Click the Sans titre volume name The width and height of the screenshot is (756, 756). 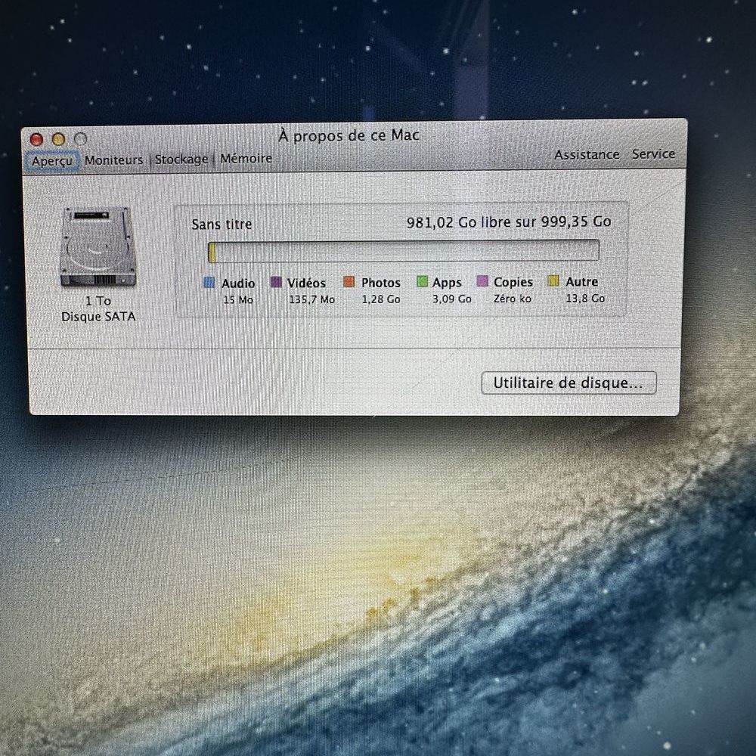(x=222, y=225)
